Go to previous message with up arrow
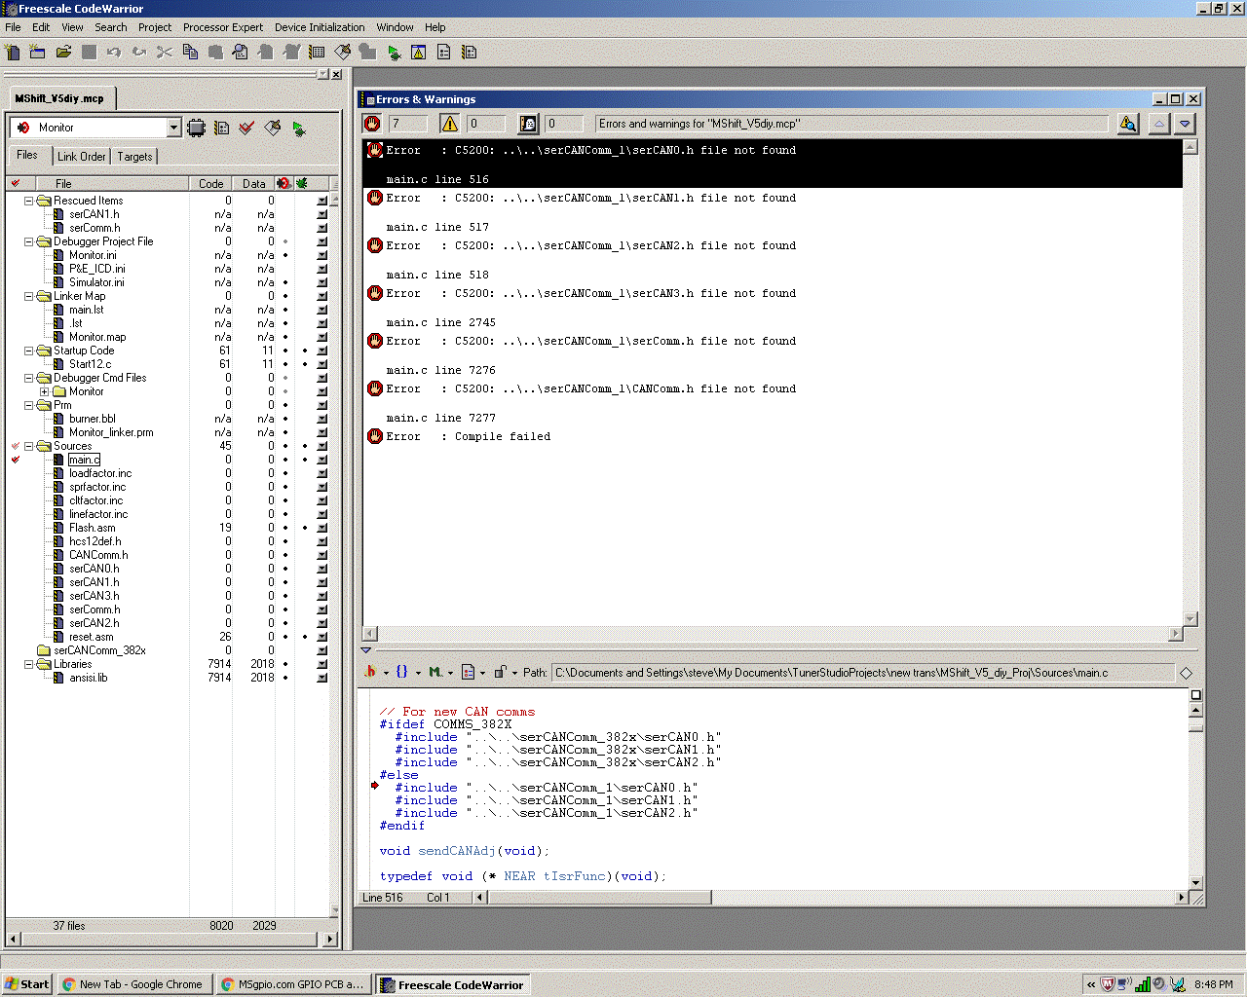The image size is (1247, 997). 1158,124
